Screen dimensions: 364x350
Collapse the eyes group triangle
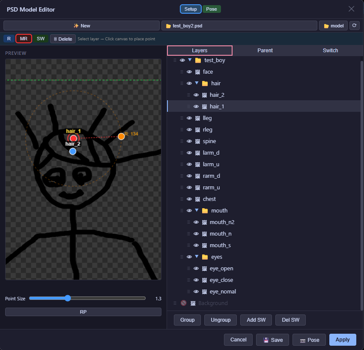click(x=197, y=257)
